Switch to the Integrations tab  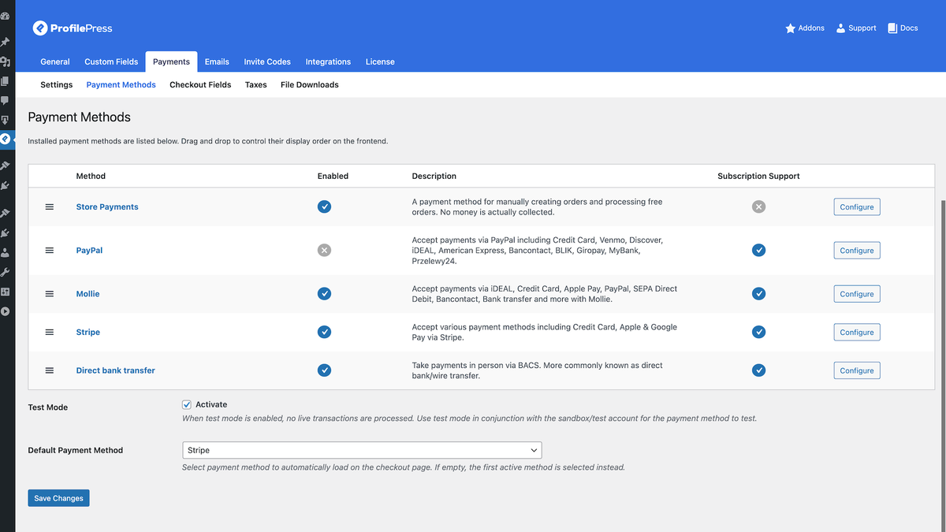coord(328,61)
